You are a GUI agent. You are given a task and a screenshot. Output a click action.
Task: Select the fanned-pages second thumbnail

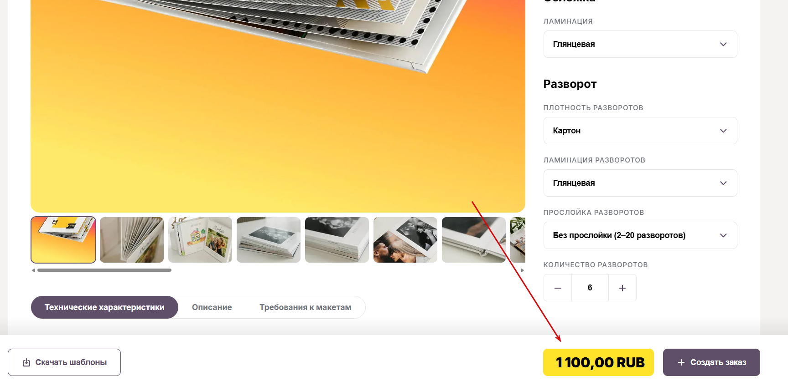(x=132, y=240)
